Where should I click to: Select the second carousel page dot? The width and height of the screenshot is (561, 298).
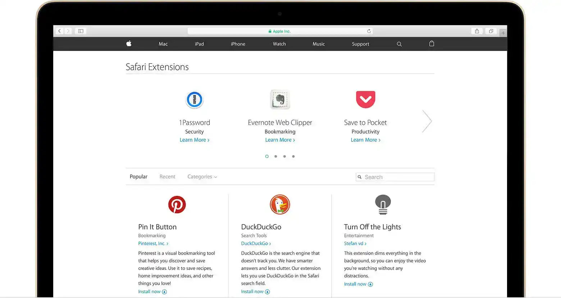[275, 157]
